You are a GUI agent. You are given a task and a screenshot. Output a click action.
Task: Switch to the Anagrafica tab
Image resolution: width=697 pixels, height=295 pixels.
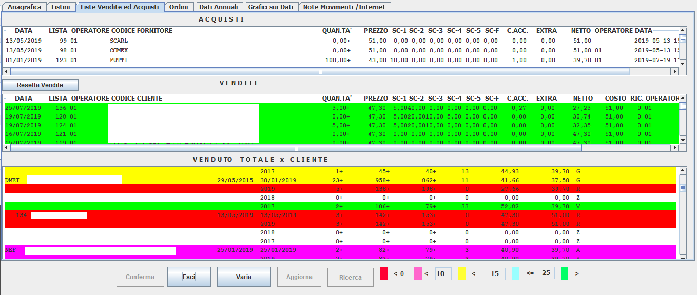point(24,7)
